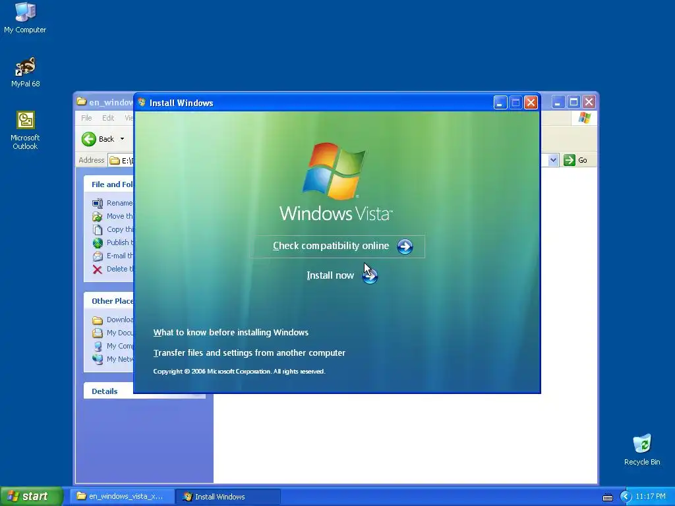Open My Network Places icon in sidebar

pos(98,359)
